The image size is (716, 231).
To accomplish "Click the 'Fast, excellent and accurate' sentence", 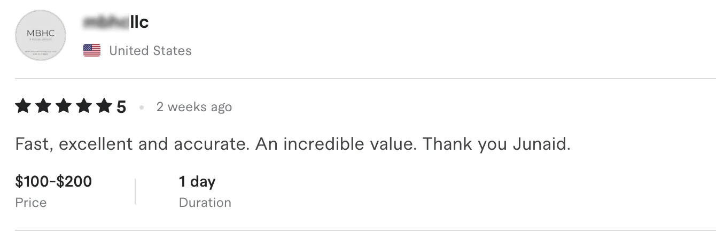I will [x=133, y=145].
